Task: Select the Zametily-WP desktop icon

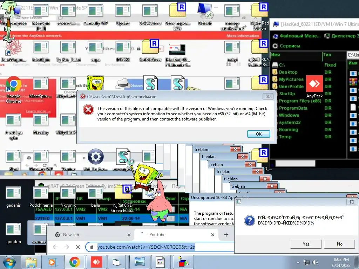Action: (95, 15)
